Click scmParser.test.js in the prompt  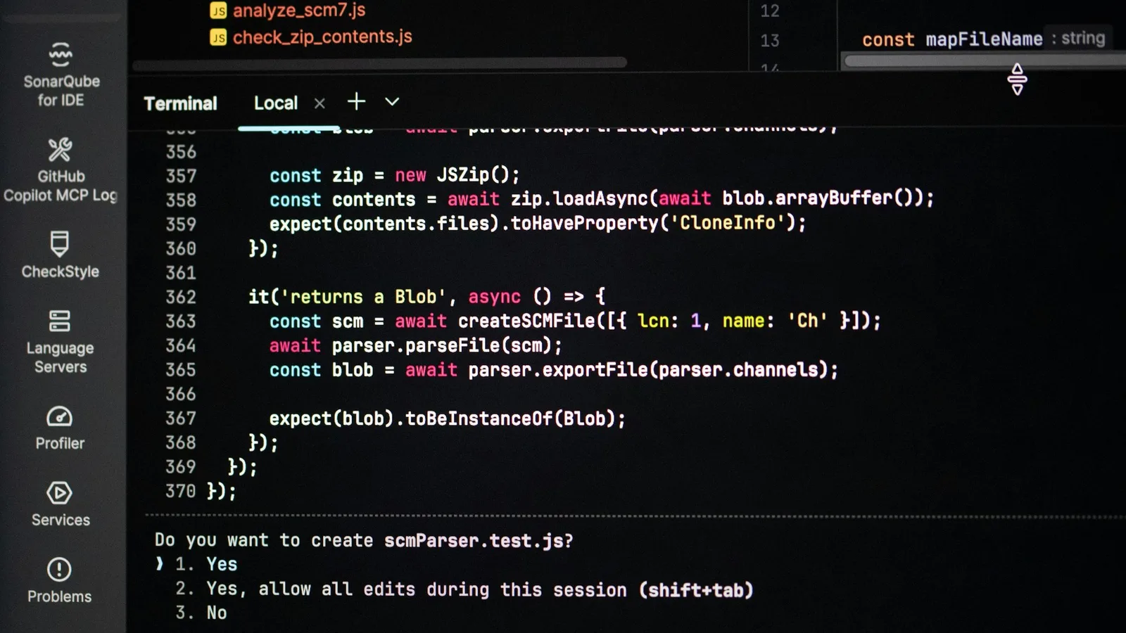(473, 541)
